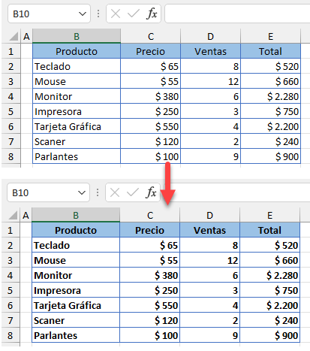Click bold '$ 550' price cell in lower table
This screenshot has width=310, height=351.
tap(150, 305)
